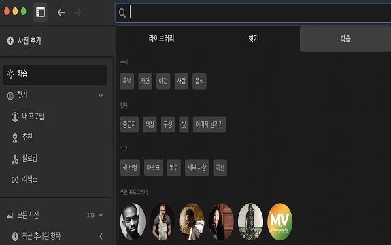The image size is (391, 245).
Task: Go back with the left arrow
Action: click(61, 12)
